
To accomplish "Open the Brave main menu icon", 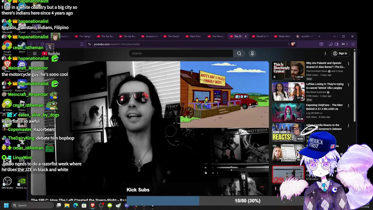I will click(353, 44).
